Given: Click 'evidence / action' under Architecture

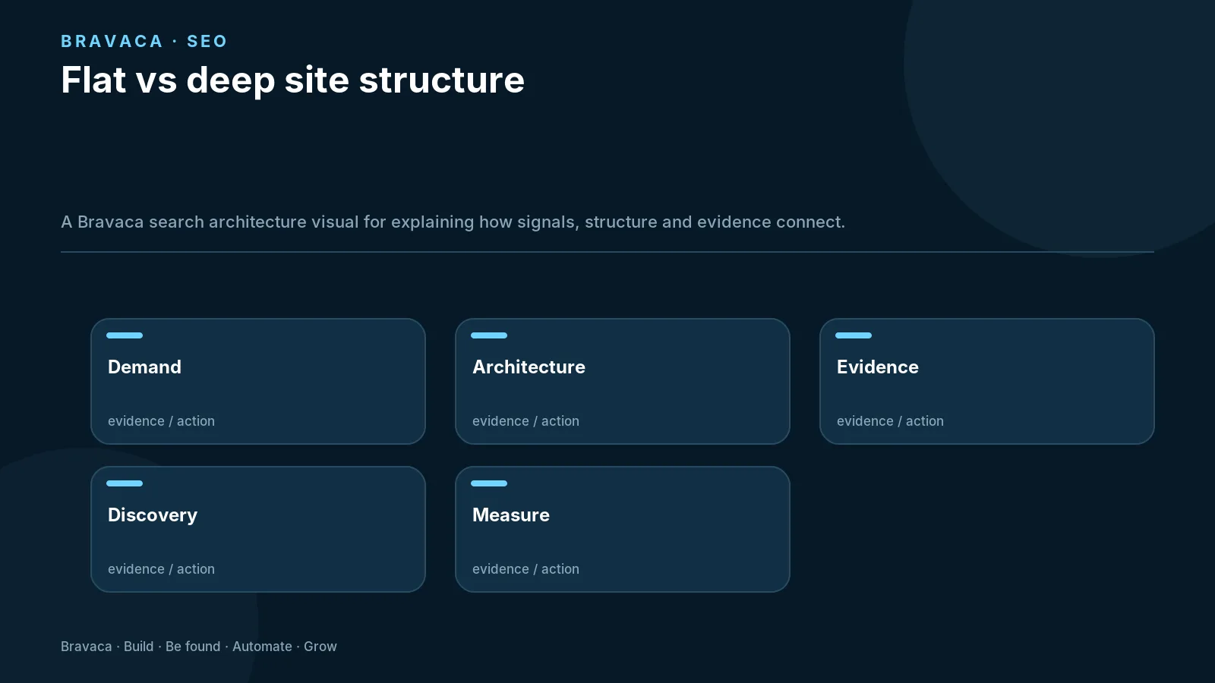Looking at the screenshot, I should pos(525,421).
